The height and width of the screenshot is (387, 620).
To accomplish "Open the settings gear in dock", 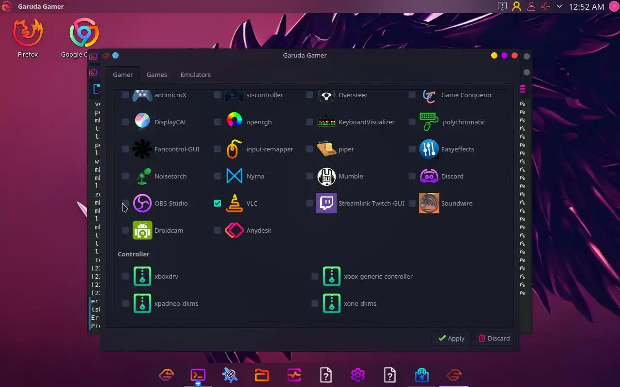I will tap(358, 375).
